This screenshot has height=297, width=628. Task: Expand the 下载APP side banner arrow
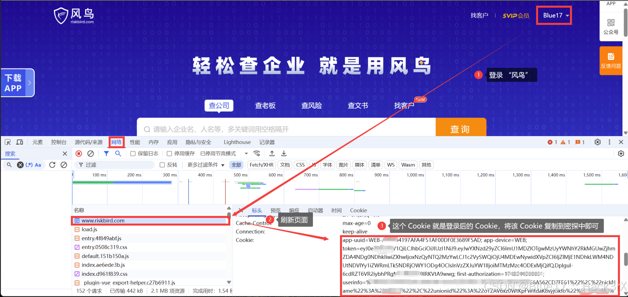click(x=29, y=83)
